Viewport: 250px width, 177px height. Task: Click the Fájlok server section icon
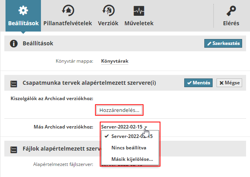14,150
